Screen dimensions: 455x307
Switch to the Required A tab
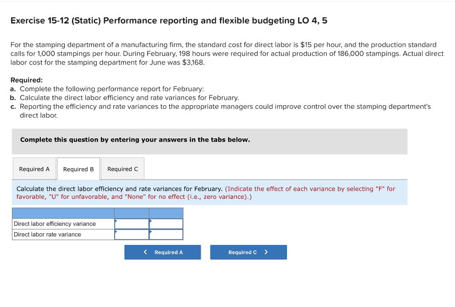coord(34,169)
